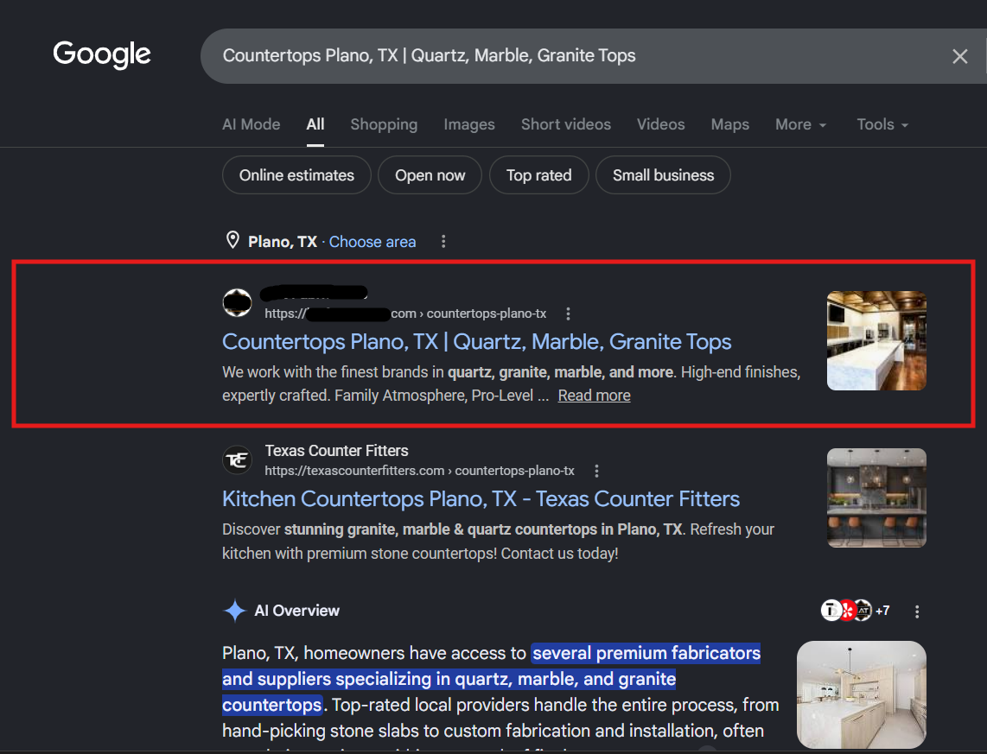Open three-dot menu of first result URL

568,314
